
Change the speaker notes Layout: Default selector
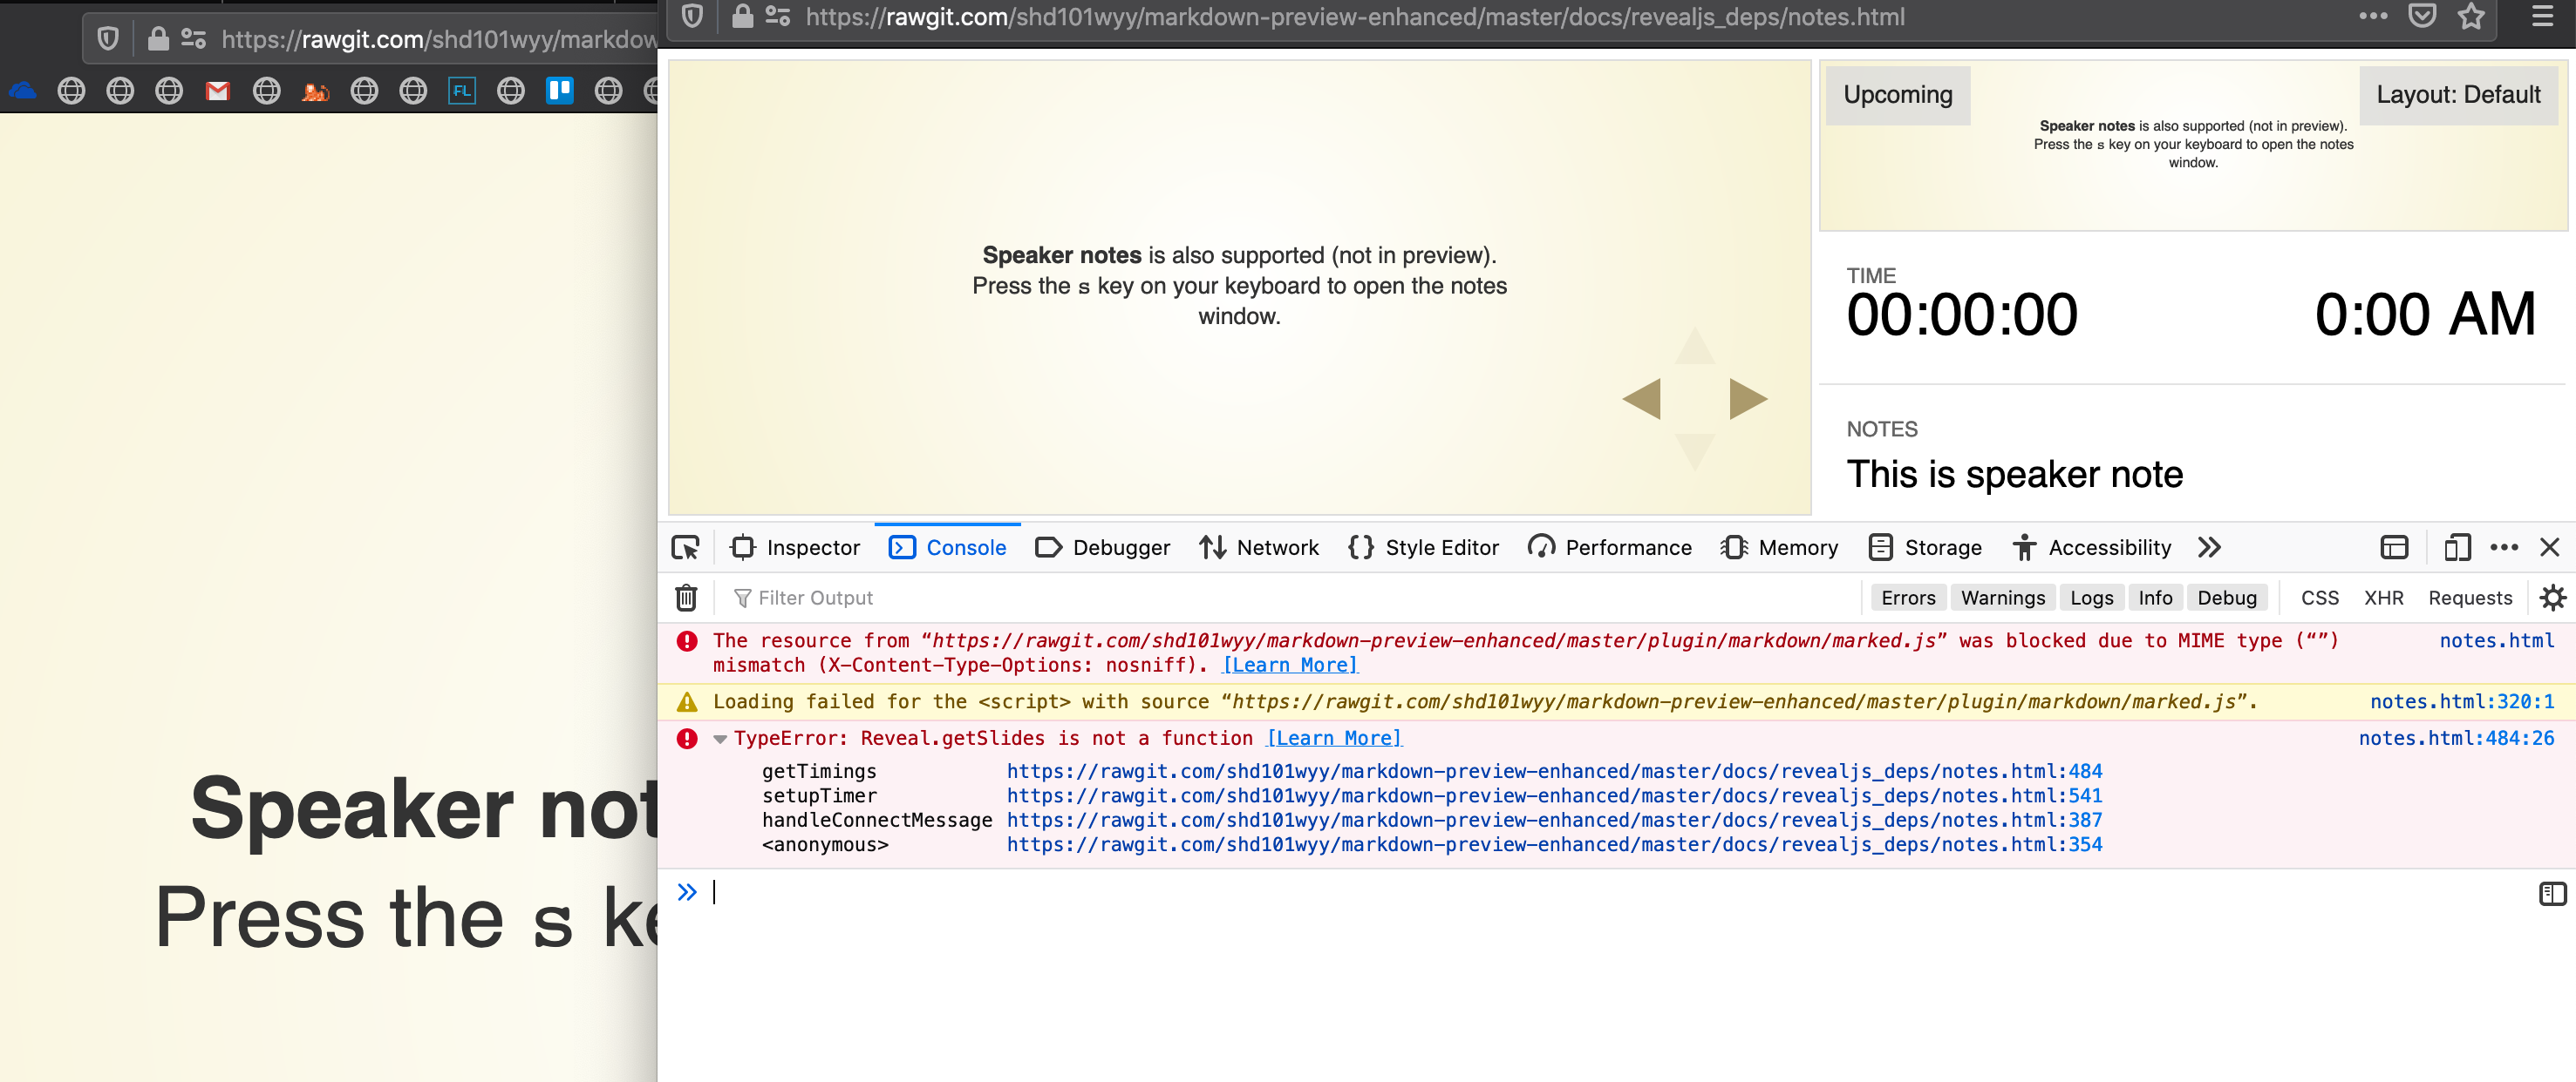2458,94
